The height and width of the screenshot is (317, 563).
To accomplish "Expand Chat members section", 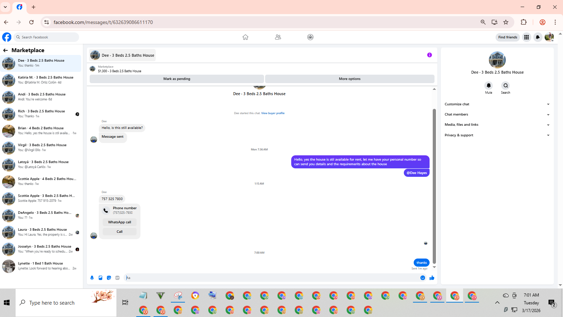I will [x=497, y=114].
